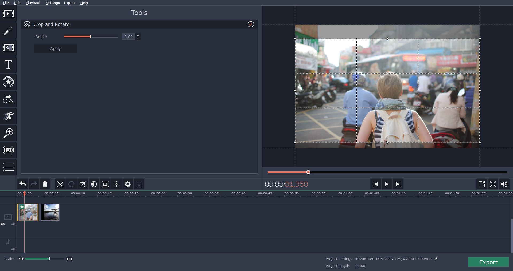Open the Settings menu
This screenshot has height=271, width=513.
coord(53,3)
